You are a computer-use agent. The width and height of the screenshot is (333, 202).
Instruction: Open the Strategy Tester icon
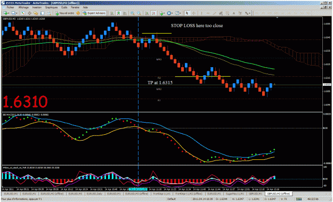(49, 13)
